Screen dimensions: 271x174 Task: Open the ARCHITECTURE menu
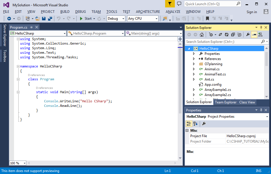tap(148, 12)
